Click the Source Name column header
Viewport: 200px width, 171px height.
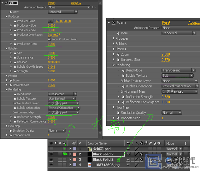coord(97,143)
